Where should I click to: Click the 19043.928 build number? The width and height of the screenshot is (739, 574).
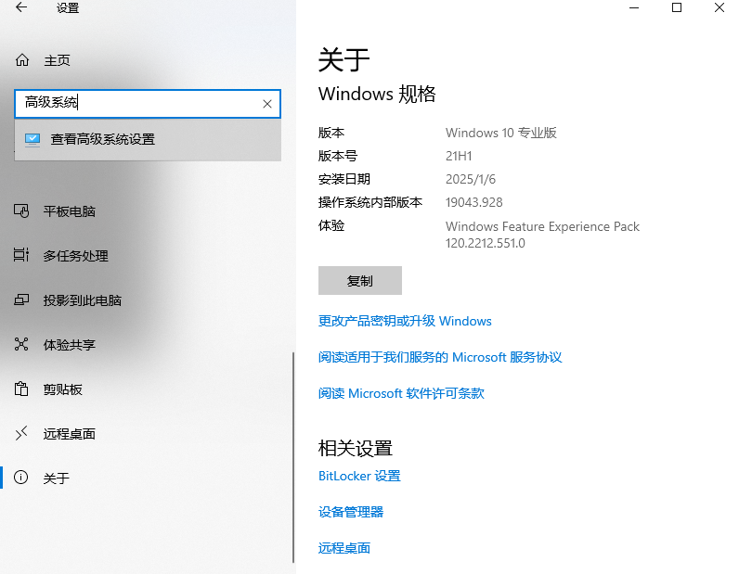click(474, 202)
